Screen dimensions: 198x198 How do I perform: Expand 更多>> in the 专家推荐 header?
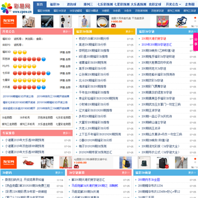click(x=67, y=133)
